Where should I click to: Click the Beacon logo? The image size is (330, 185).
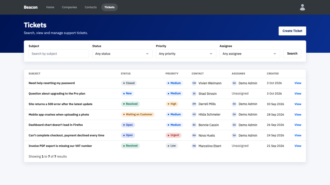point(31,7)
